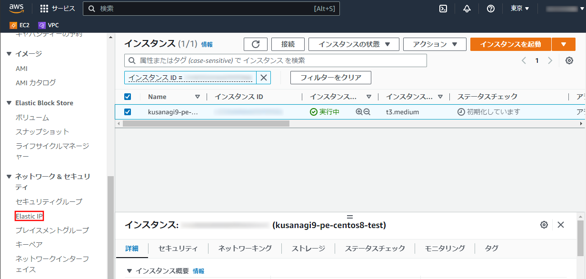Launch the CloudShell icon
The image size is (586, 279).
coord(443,9)
